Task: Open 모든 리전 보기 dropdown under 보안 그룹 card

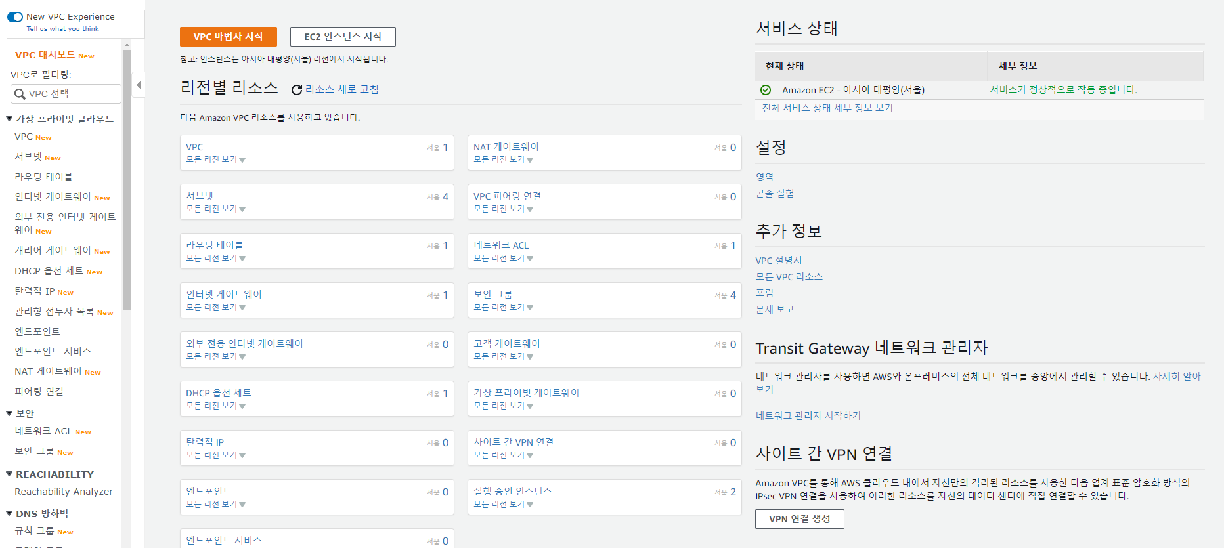Action: pos(504,307)
